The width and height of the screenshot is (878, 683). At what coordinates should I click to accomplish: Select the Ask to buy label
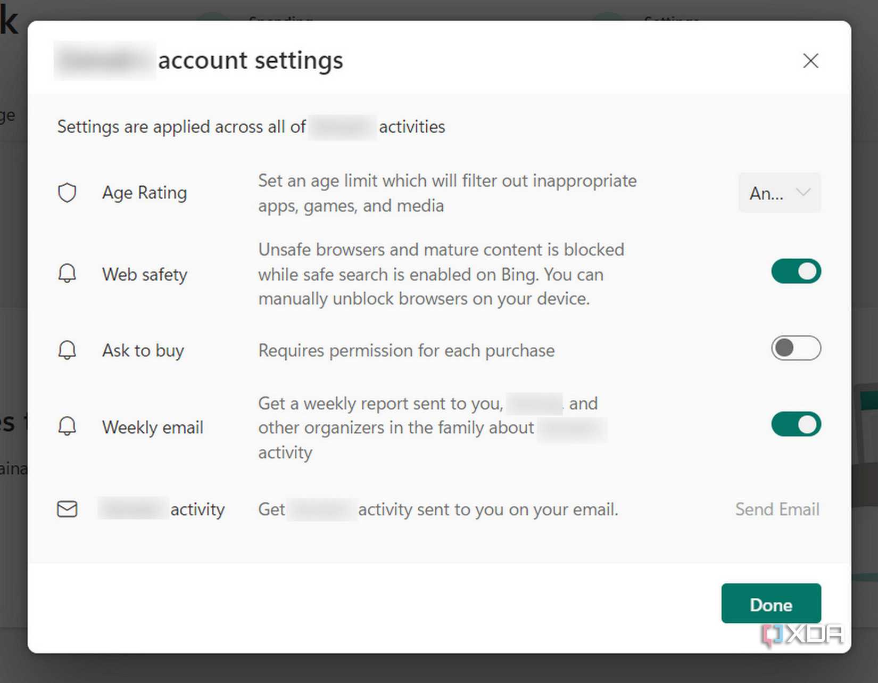tap(143, 351)
